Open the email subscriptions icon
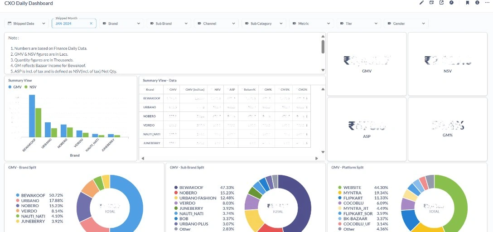The width and height of the screenshot is (493, 232). pos(432,3)
